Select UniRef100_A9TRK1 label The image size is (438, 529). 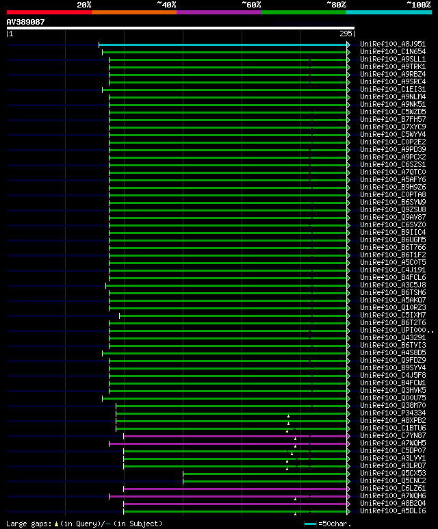pos(393,67)
